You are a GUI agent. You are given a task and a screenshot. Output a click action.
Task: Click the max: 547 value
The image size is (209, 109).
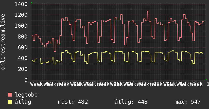coord(187,102)
